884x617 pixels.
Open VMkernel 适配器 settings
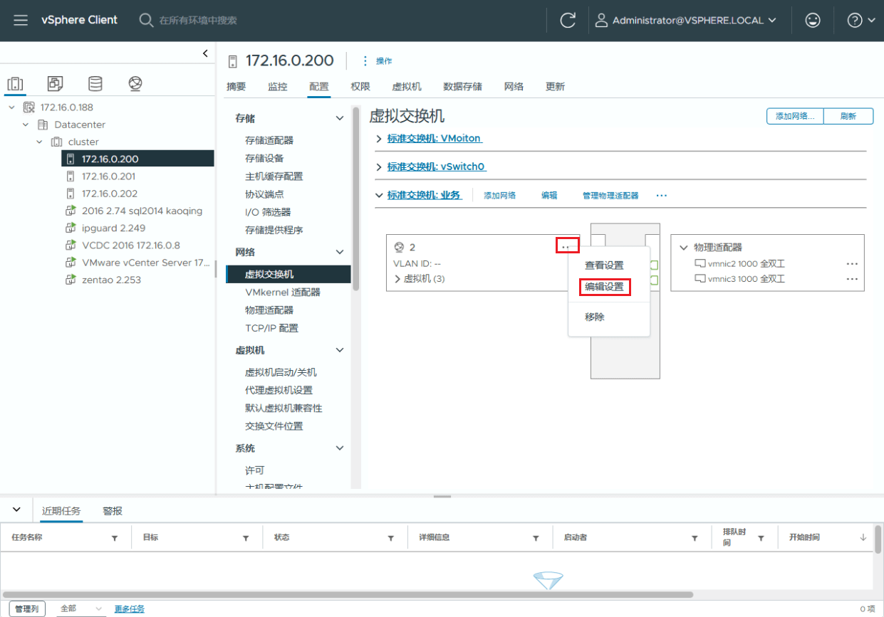click(283, 292)
